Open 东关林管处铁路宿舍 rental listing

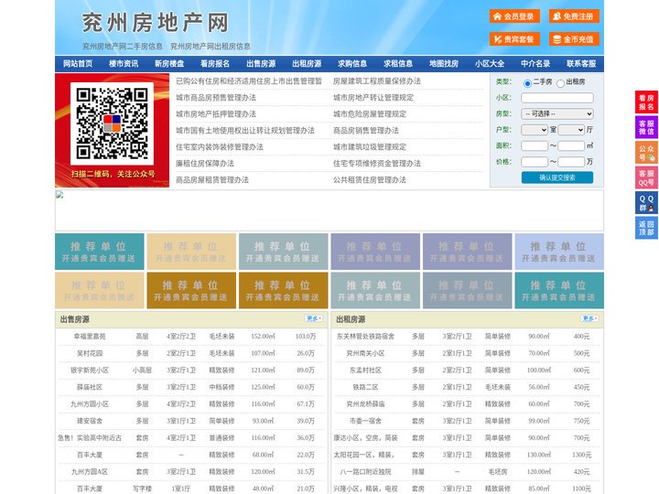pos(365,337)
